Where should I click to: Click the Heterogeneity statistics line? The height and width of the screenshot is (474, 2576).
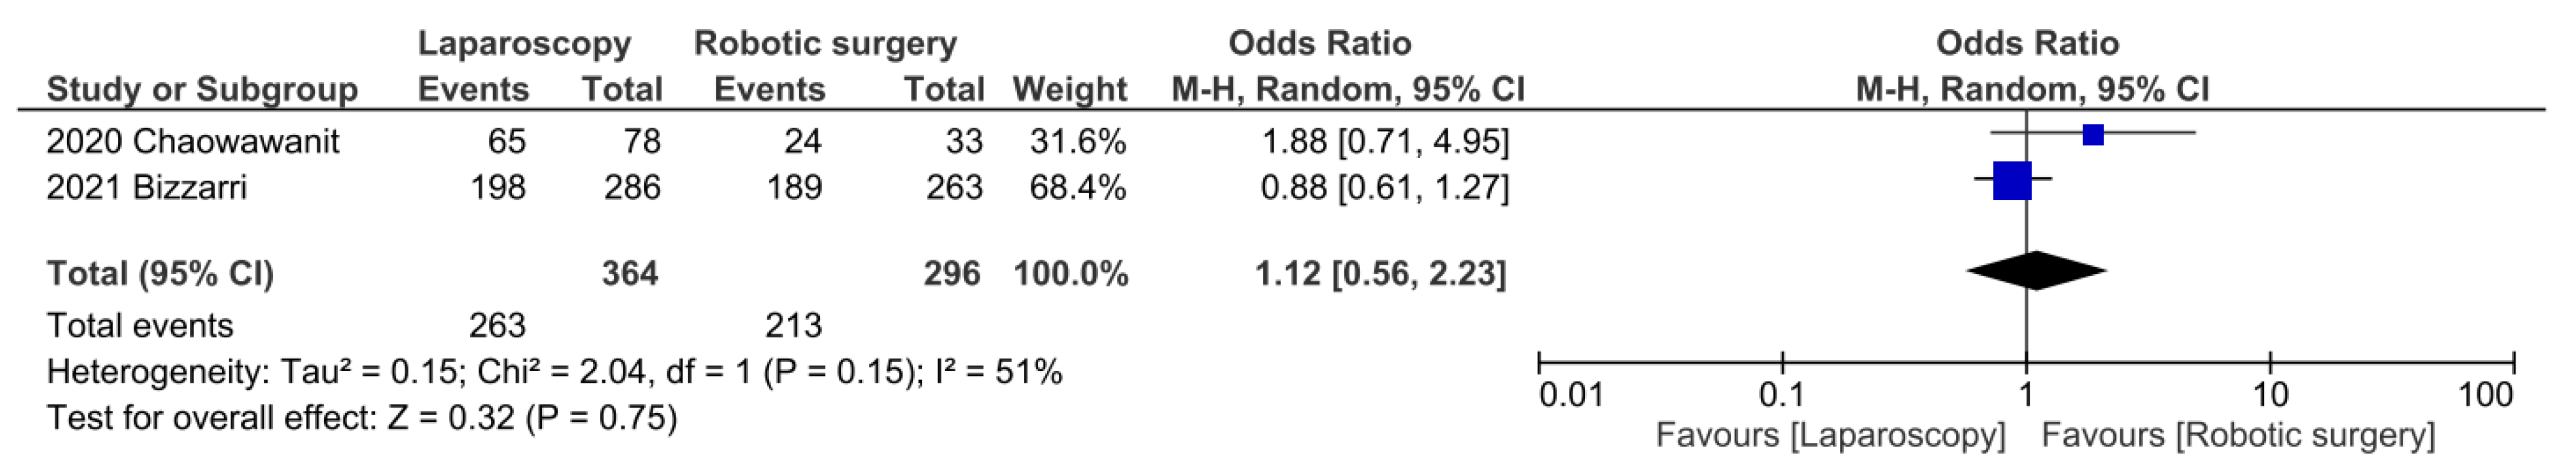pyautogui.click(x=554, y=372)
